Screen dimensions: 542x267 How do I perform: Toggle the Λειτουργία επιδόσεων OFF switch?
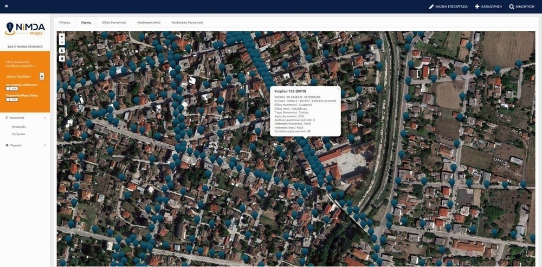12,89
